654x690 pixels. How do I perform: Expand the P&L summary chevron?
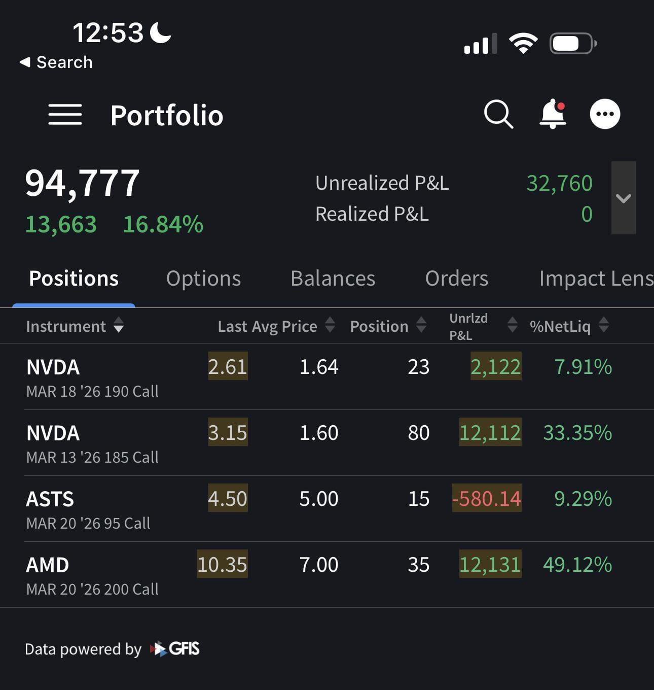(x=623, y=198)
